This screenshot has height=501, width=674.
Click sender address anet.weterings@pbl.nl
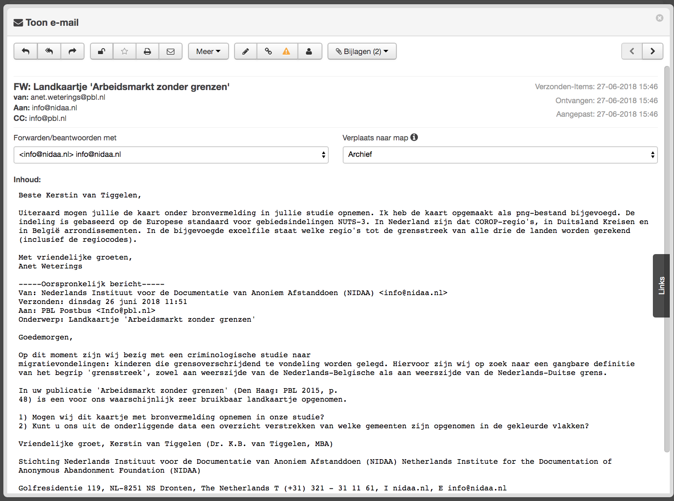68,97
